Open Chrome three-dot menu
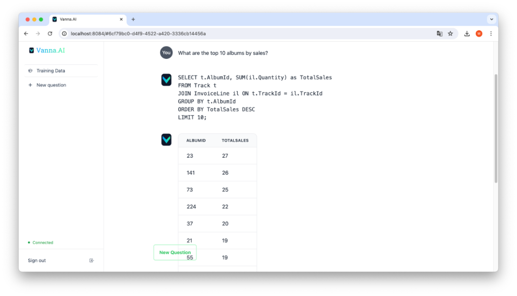Screen dimensions: 517x296 coord(491,33)
